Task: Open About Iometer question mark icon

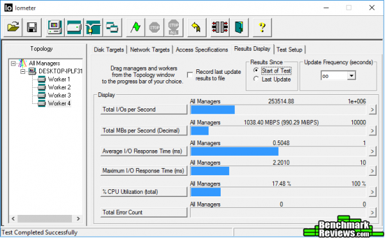Action: pyautogui.click(x=262, y=27)
